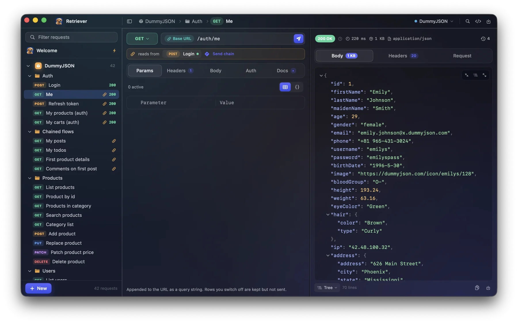This screenshot has height=324, width=518.
Task: Open the search magnifier icon
Action: coord(467,21)
